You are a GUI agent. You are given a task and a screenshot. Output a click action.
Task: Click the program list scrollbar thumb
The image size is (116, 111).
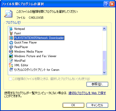(x=104, y=60)
